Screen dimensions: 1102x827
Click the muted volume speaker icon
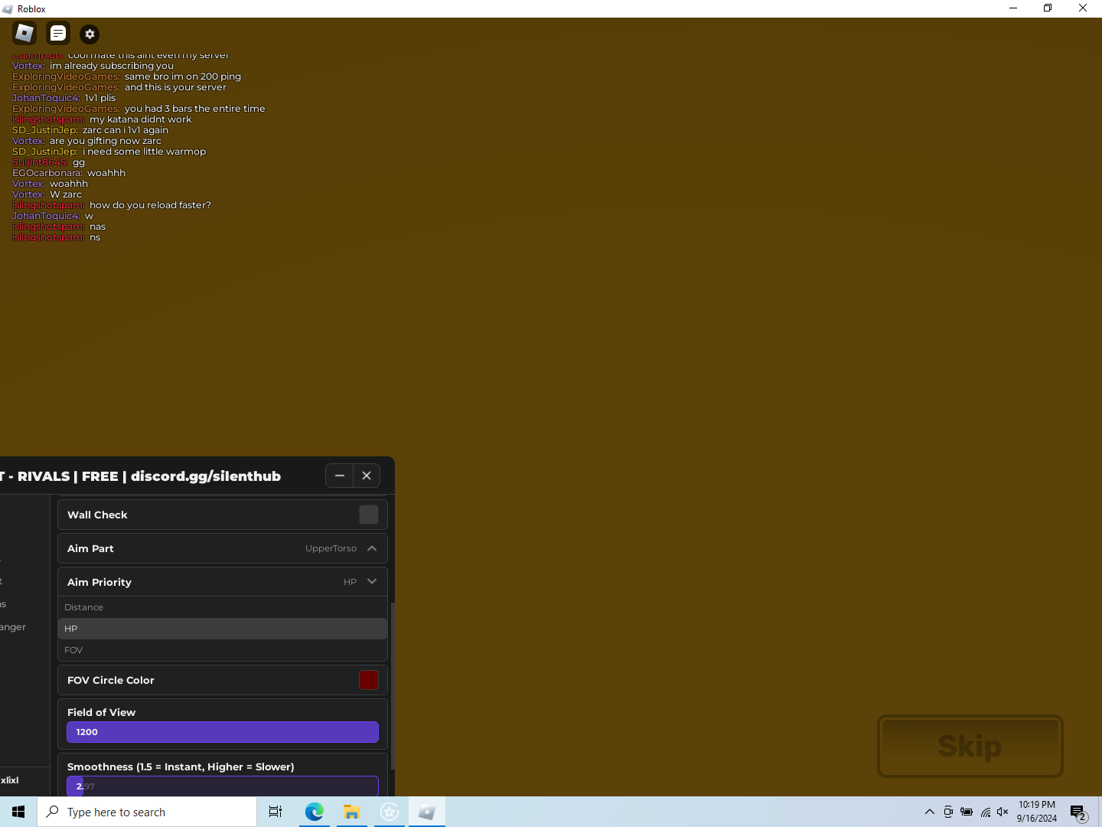point(1003,812)
